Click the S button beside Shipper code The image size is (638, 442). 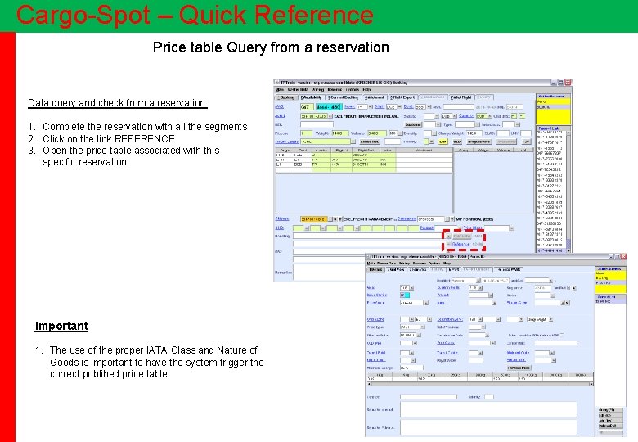(335, 219)
